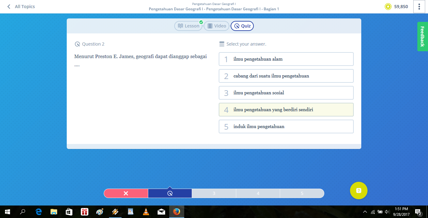Select answer 3, ilmu pengetahuan sosial
Screen dimensions: 428x218
[x=286, y=92]
